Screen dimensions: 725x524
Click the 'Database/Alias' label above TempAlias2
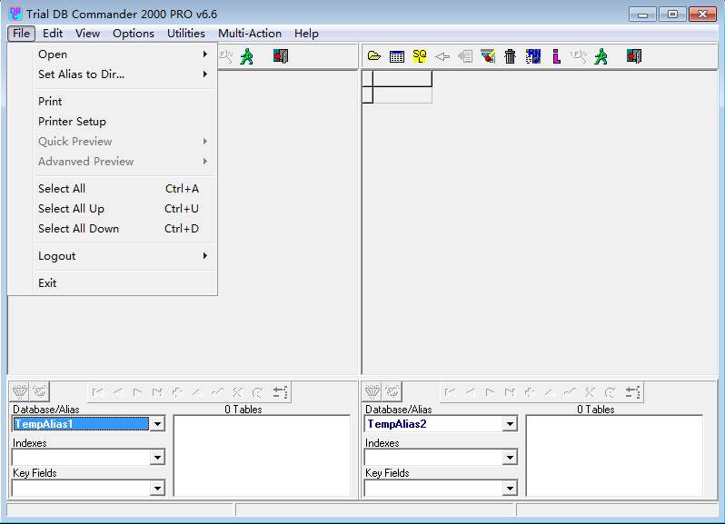click(399, 410)
